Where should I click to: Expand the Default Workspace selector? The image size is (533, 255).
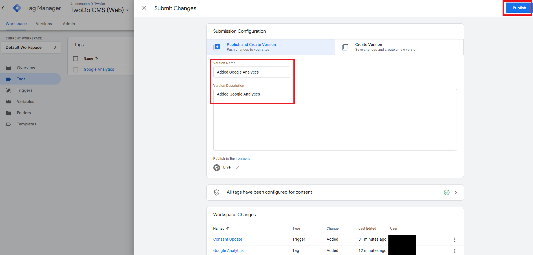coord(31,47)
